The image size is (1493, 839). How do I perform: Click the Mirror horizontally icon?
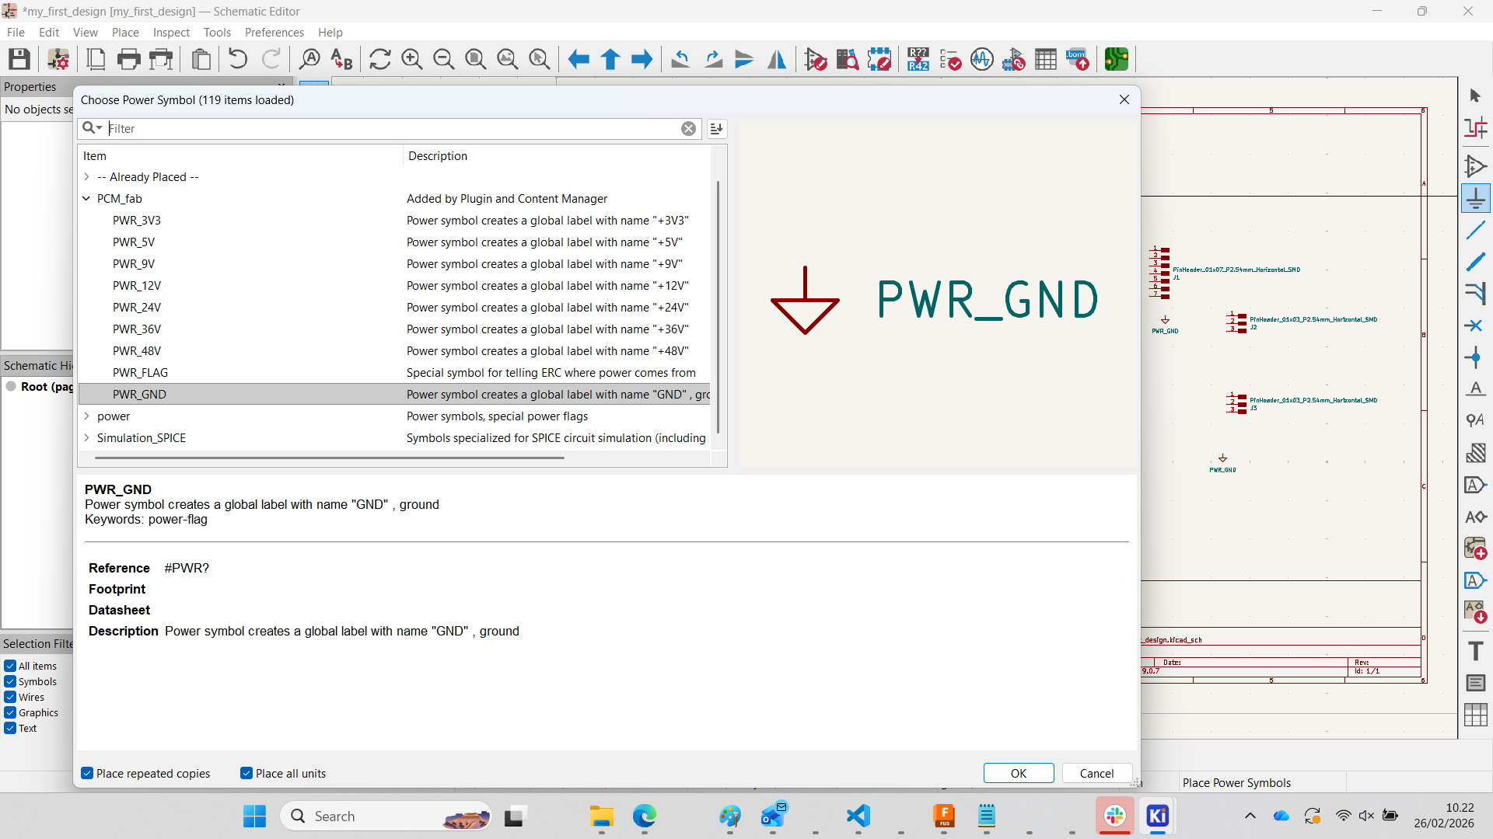[x=776, y=59]
